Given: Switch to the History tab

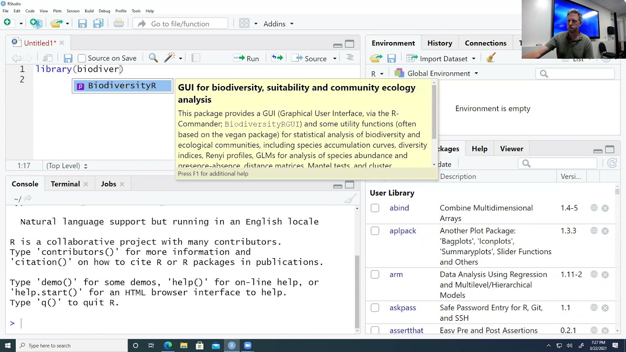Looking at the screenshot, I should (x=440, y=43).
